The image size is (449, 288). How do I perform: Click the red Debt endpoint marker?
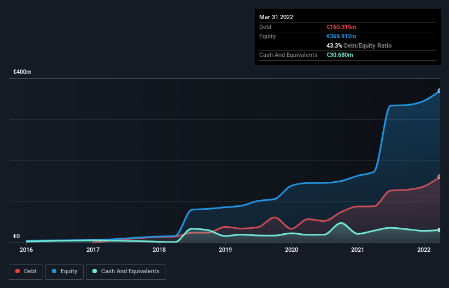click(440, 177)
